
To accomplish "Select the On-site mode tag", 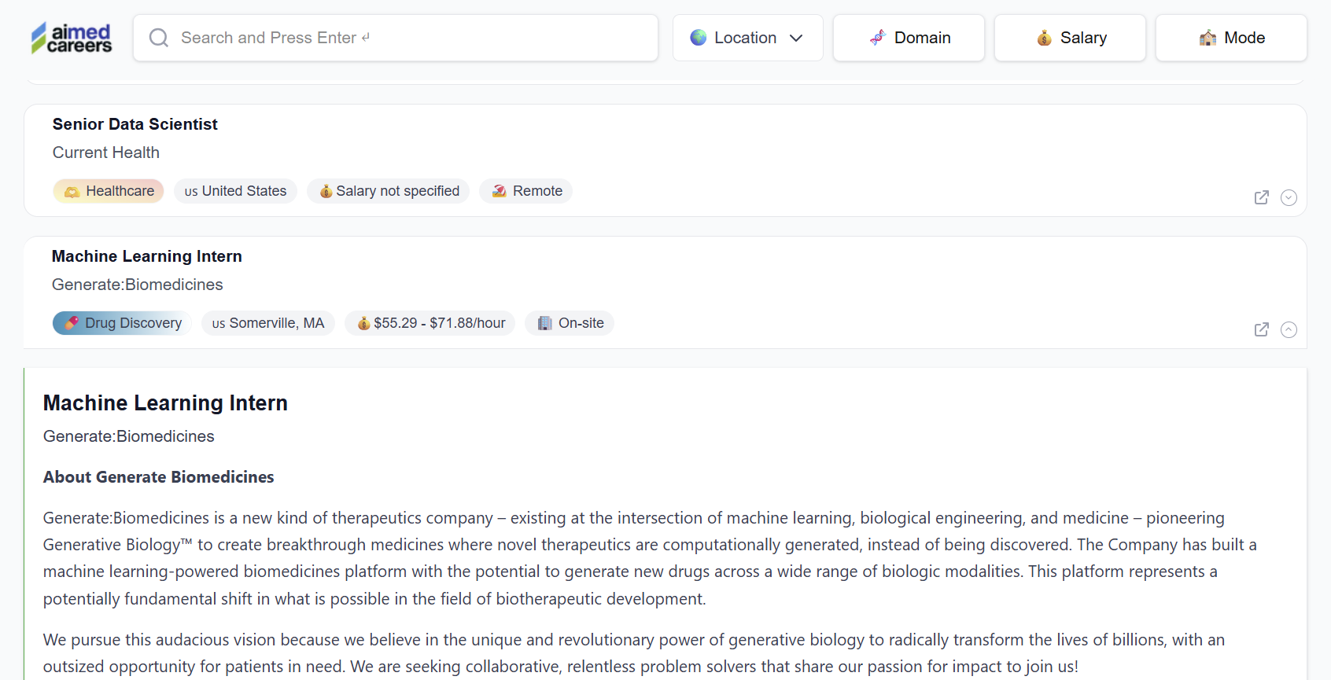I will coord(570,323).
